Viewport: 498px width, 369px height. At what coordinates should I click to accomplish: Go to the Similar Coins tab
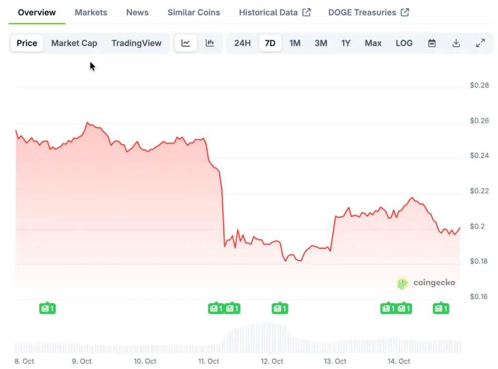pos(194,12)
